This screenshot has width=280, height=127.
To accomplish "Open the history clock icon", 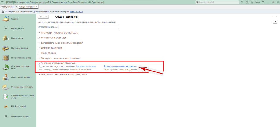I will click(x=247, y=2).
